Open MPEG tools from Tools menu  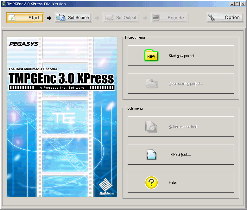tap(180, 155)
